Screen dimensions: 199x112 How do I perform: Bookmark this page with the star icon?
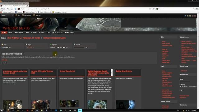coord(150,9)
